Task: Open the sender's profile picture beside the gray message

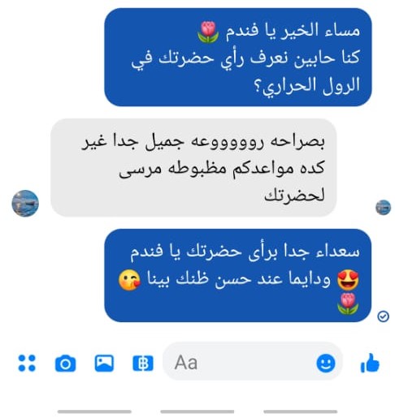Action: tap(25, 203)
